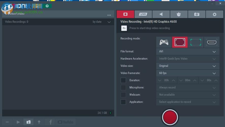This screenshot has width=225, height=127.
Task: Click the F9 hotkey button
Action: [124, 28]
